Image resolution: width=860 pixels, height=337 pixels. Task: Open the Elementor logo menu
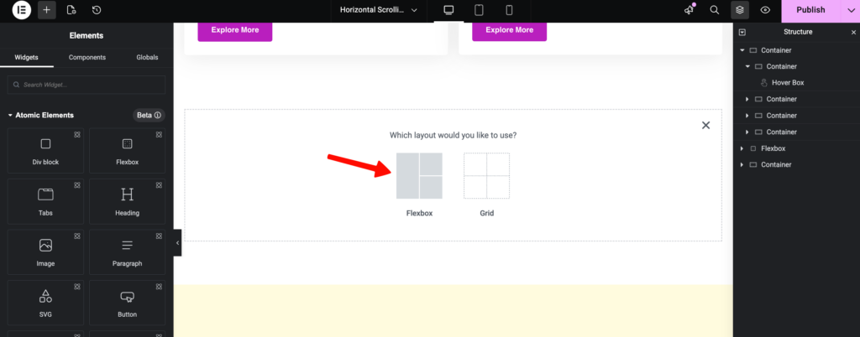click(22, 10)
